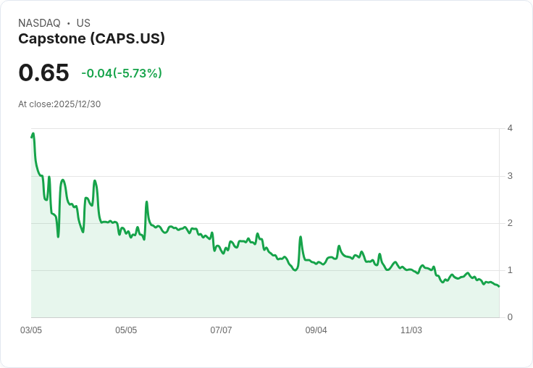Click the US market label
Viewport: 533px width, 368px height.
tap(83, 23)
